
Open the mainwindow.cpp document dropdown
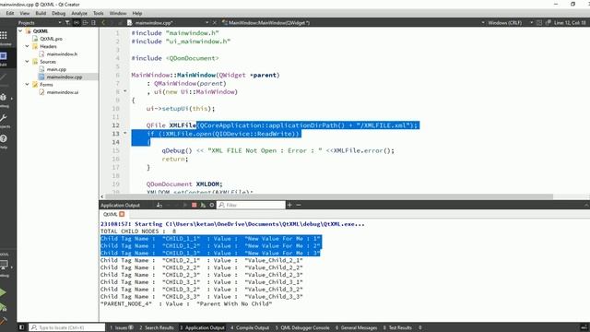tap(206, 22)
